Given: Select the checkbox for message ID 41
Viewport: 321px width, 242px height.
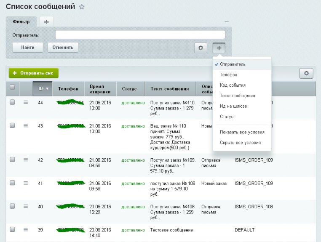Looking at the screenshot, I should click(12, 183).
